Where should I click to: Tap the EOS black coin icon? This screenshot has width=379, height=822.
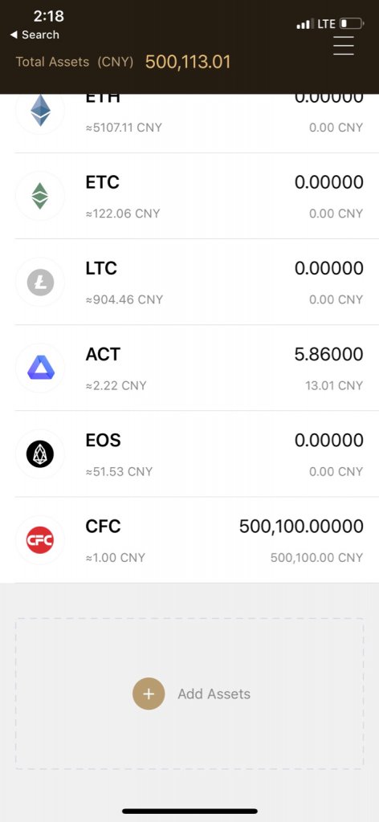40,454
